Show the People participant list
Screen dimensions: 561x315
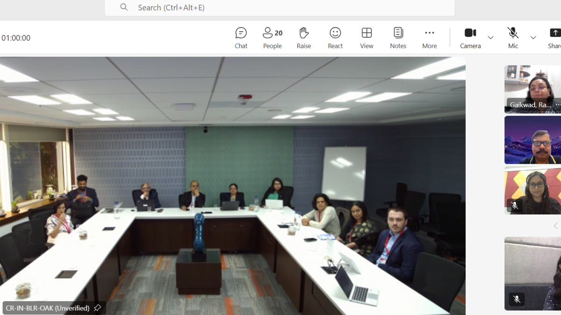[x=272, y=38]
